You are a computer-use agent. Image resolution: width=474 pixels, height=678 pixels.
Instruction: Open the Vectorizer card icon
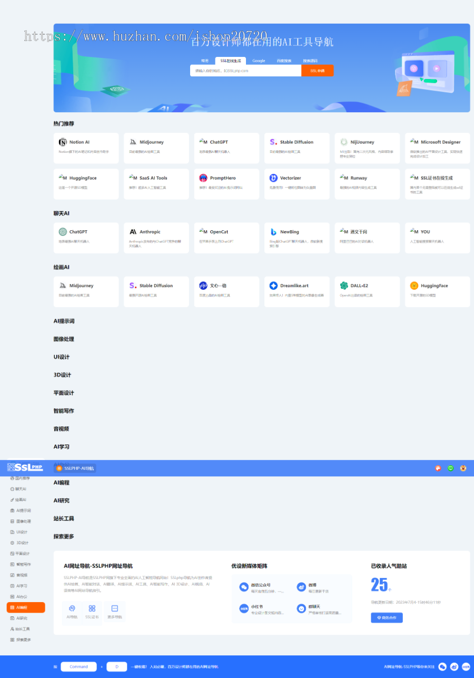pyautogui.click(x=273, y=178)
